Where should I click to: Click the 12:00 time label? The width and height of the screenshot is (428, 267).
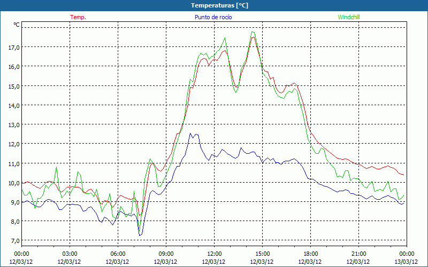pos(215,254)
